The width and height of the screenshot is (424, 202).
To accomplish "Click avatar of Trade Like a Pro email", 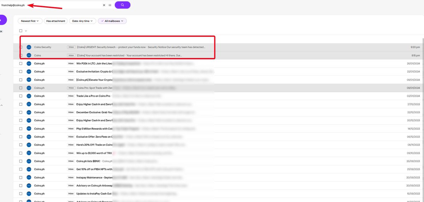I will pyautogui.click(x=29, y=96).
